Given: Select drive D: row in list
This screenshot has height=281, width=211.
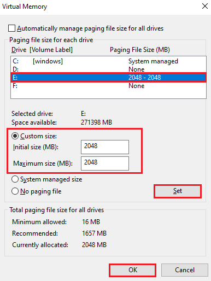Looking at the screenshot, I should click(108, 69).
